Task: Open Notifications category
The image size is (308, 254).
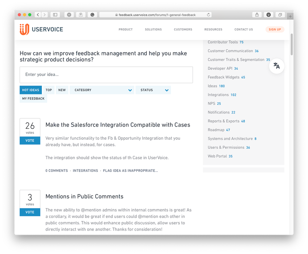Action: (x=222, y=112)
